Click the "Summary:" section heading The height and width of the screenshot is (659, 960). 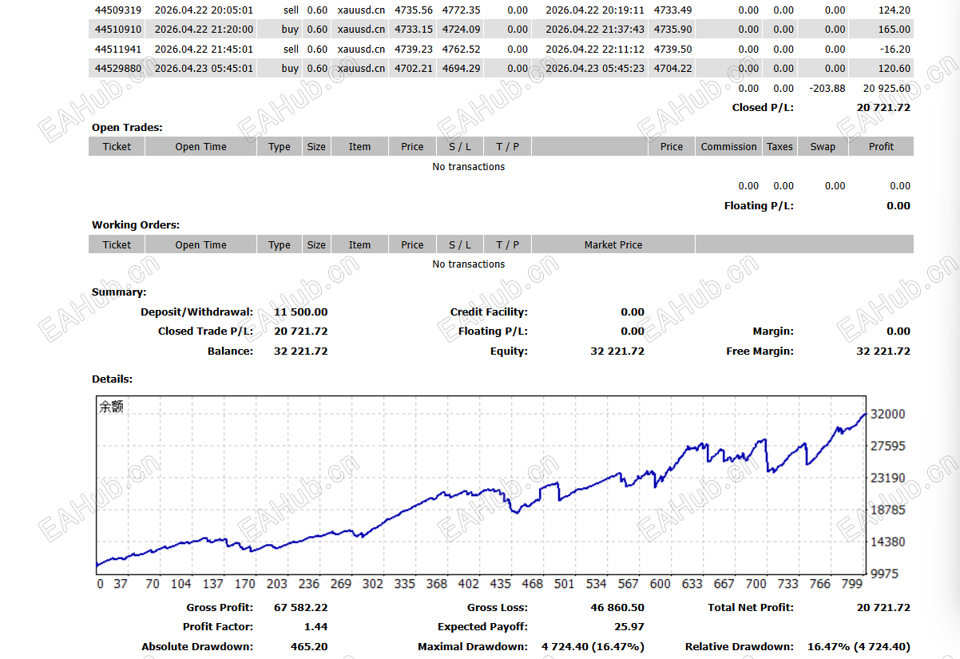click(x=119, y=292)
